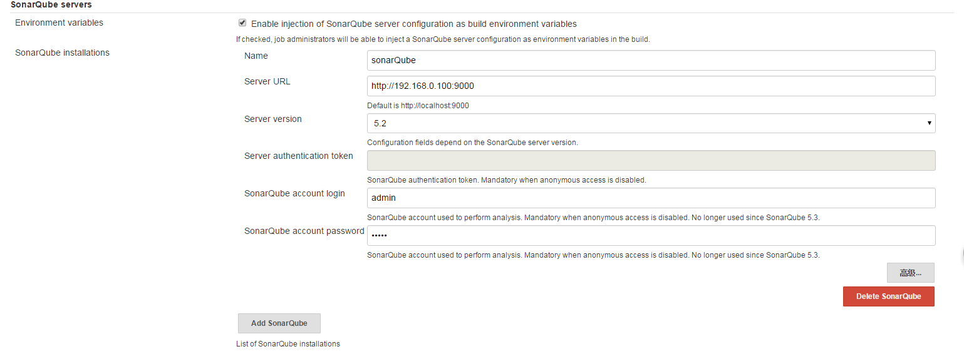Open the Server version dropdown showing 5.2
964x354 pixels.
(651, 123)
